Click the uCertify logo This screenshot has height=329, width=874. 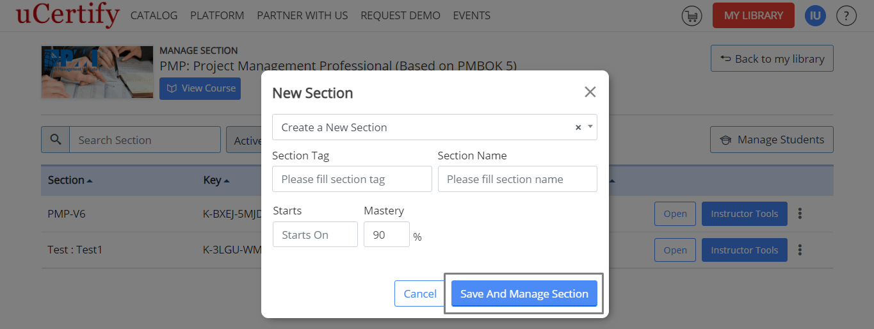68,15
